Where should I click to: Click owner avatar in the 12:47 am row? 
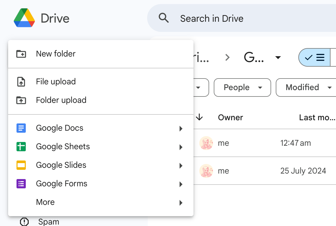(206, 143)
